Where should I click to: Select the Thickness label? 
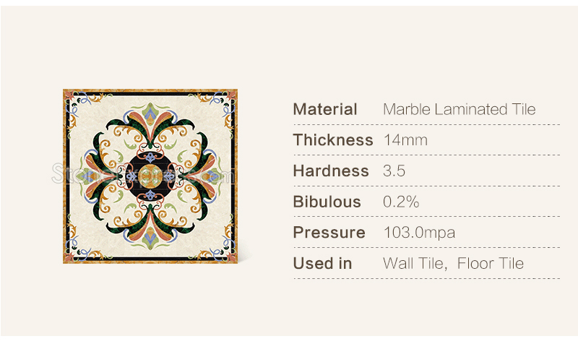coord(333,140)
